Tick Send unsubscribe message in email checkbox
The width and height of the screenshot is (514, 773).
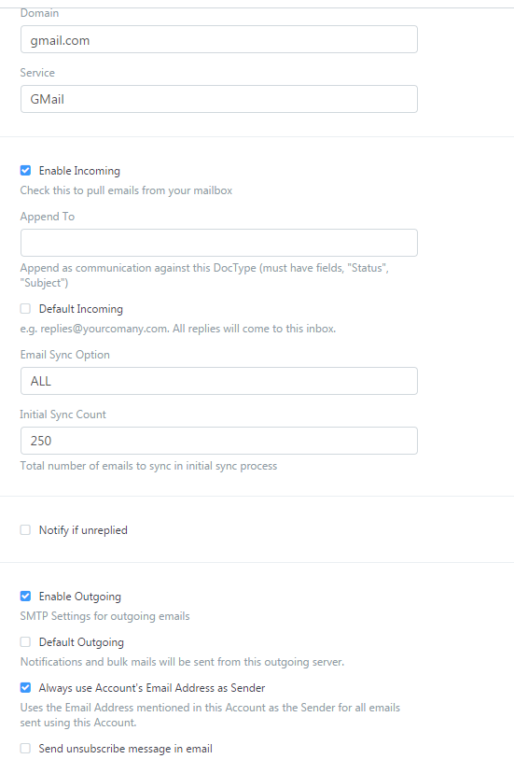tap(25, 749)
